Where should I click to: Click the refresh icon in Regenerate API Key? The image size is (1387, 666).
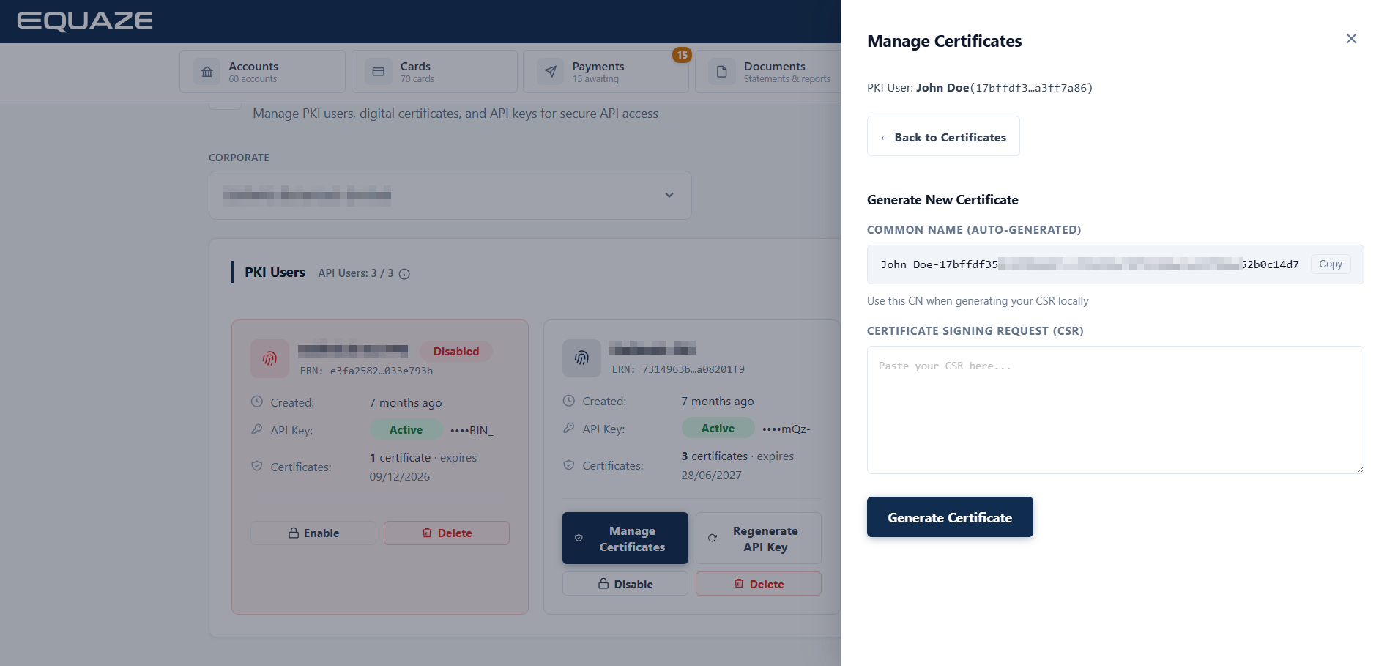[712, 538]
